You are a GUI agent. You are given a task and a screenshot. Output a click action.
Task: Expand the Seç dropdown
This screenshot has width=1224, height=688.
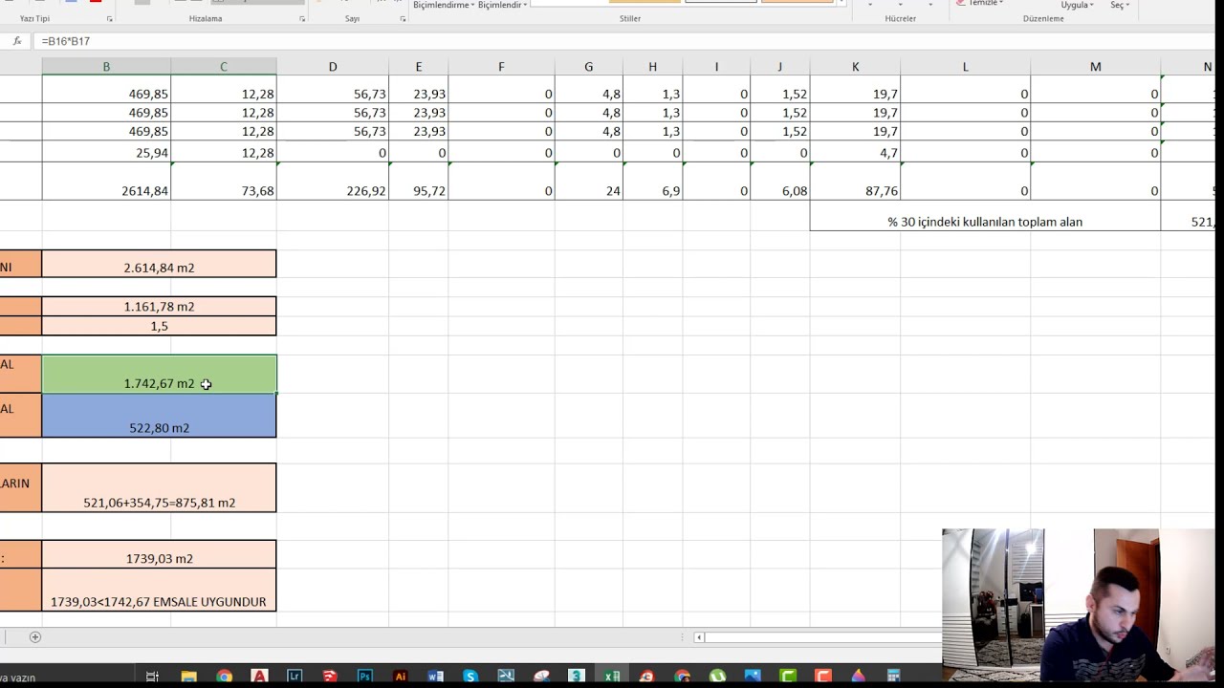point(1120,5)
